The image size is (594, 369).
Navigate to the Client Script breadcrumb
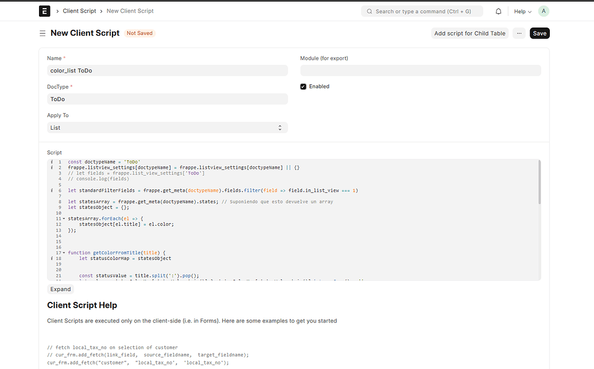[x=79, y=10]
